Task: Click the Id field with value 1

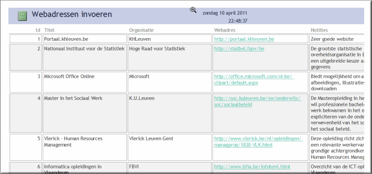Action: 26,39
